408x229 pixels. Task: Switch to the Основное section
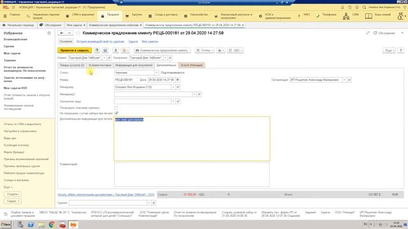(66, 41)
